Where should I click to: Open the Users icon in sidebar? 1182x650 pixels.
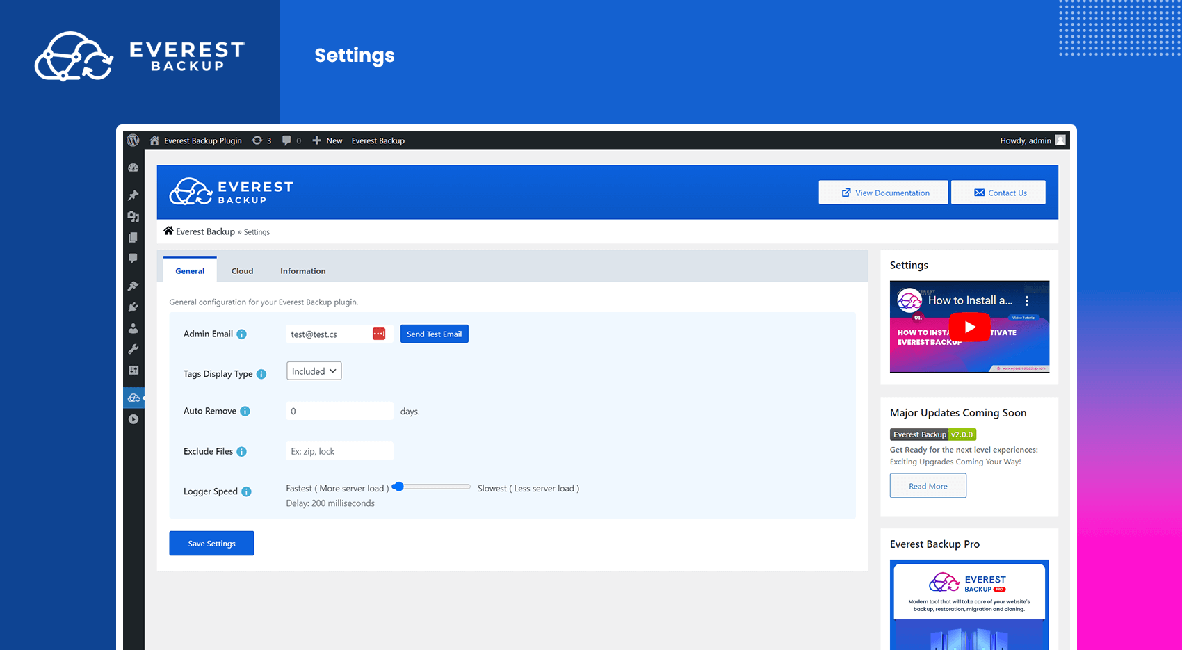[133, 328]
